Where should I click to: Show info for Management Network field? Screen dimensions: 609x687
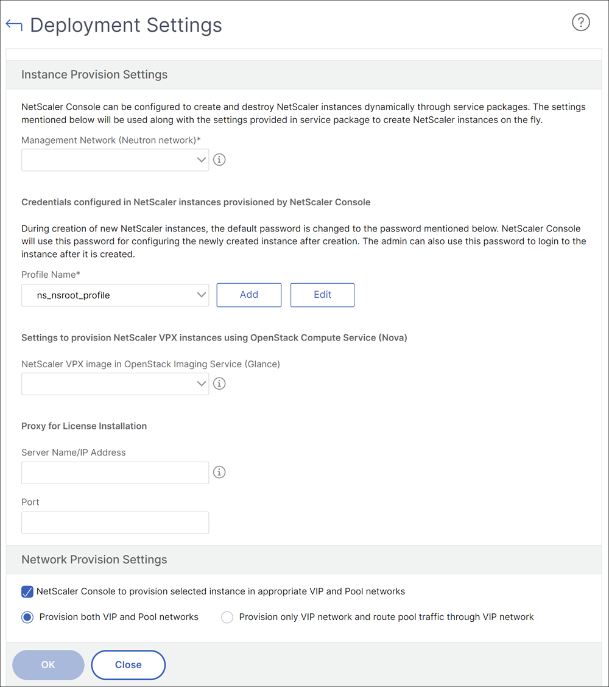(219, 160)
